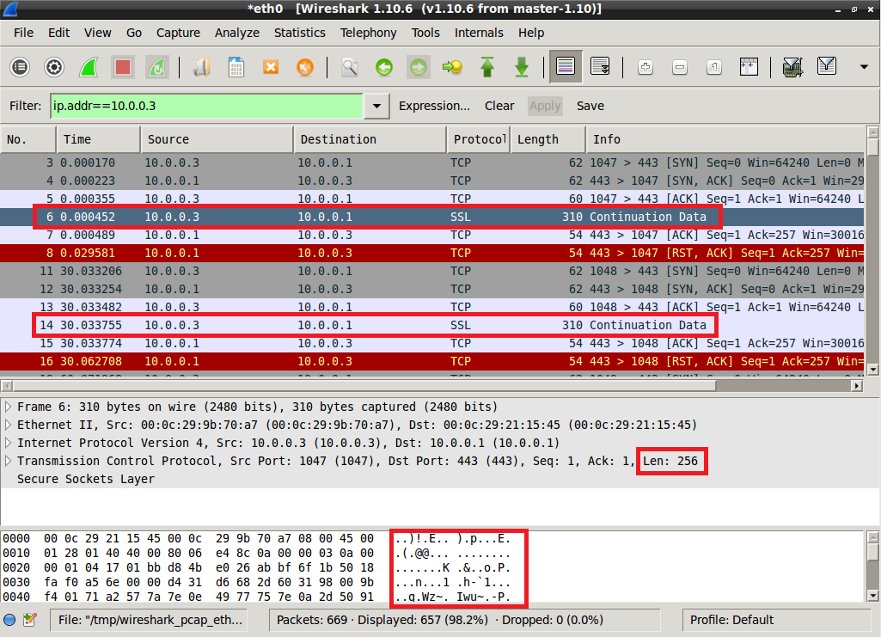Go forward in packet history arrow
The image size is (881, 637).
[x=419, y=67]
